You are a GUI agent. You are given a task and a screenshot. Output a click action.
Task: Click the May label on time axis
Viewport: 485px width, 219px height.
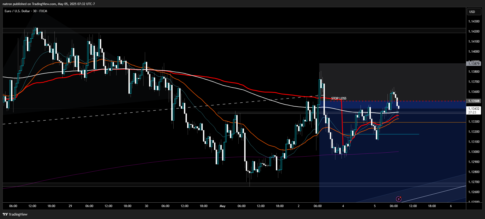click(x=223, y=206)
